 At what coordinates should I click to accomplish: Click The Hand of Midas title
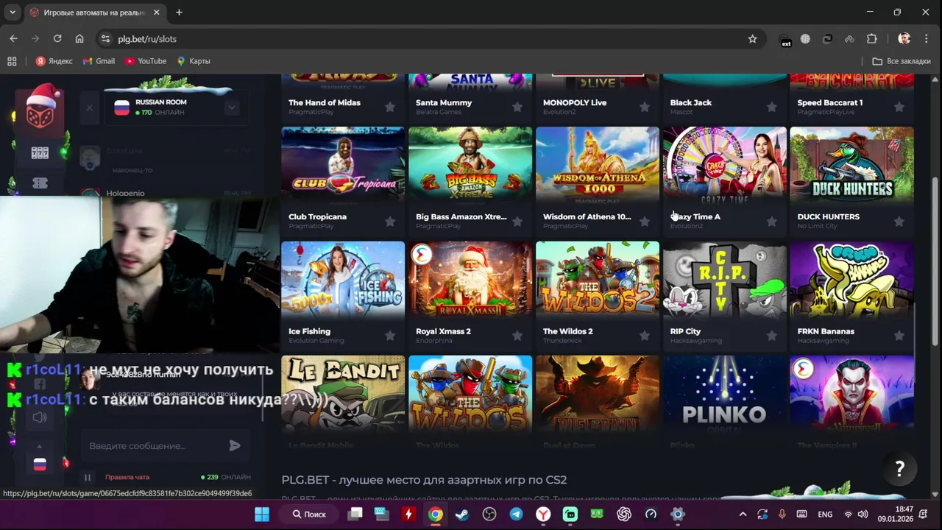(x=325, y=102)
